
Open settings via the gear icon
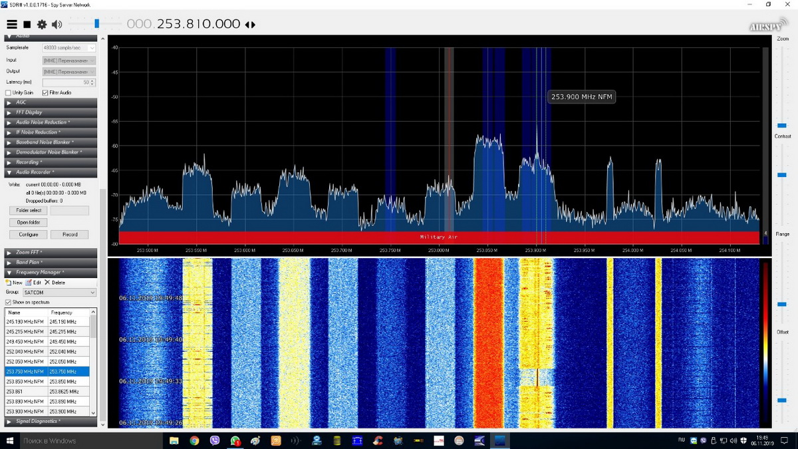(42, 25)
